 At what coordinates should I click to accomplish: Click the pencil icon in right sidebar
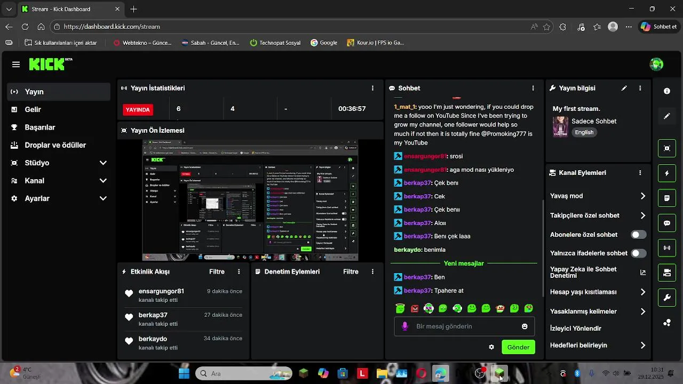pyautogui.click(x=667, y=116)
